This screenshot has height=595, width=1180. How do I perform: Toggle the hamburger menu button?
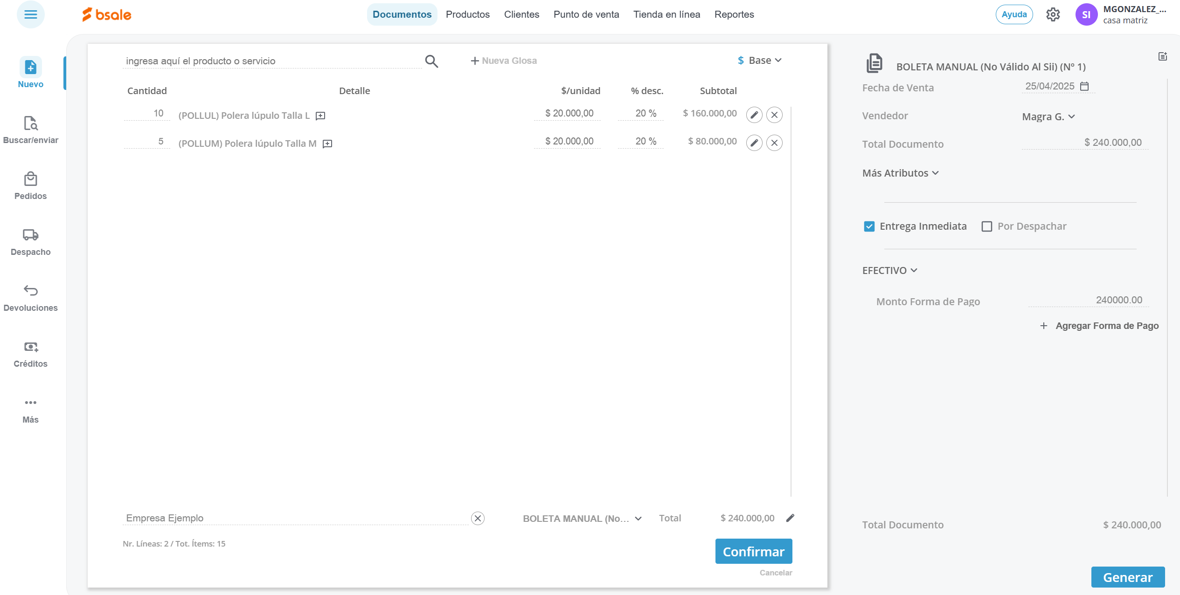[x=31, y=14]
